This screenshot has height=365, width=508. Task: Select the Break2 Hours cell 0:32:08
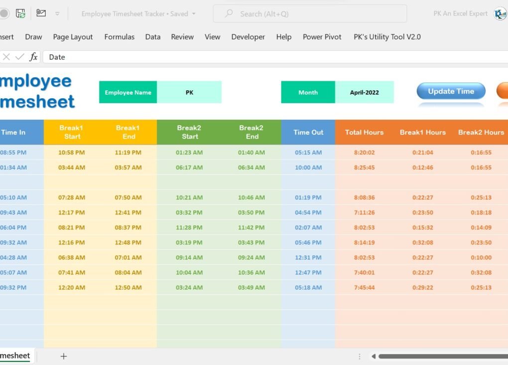point(481,273)
